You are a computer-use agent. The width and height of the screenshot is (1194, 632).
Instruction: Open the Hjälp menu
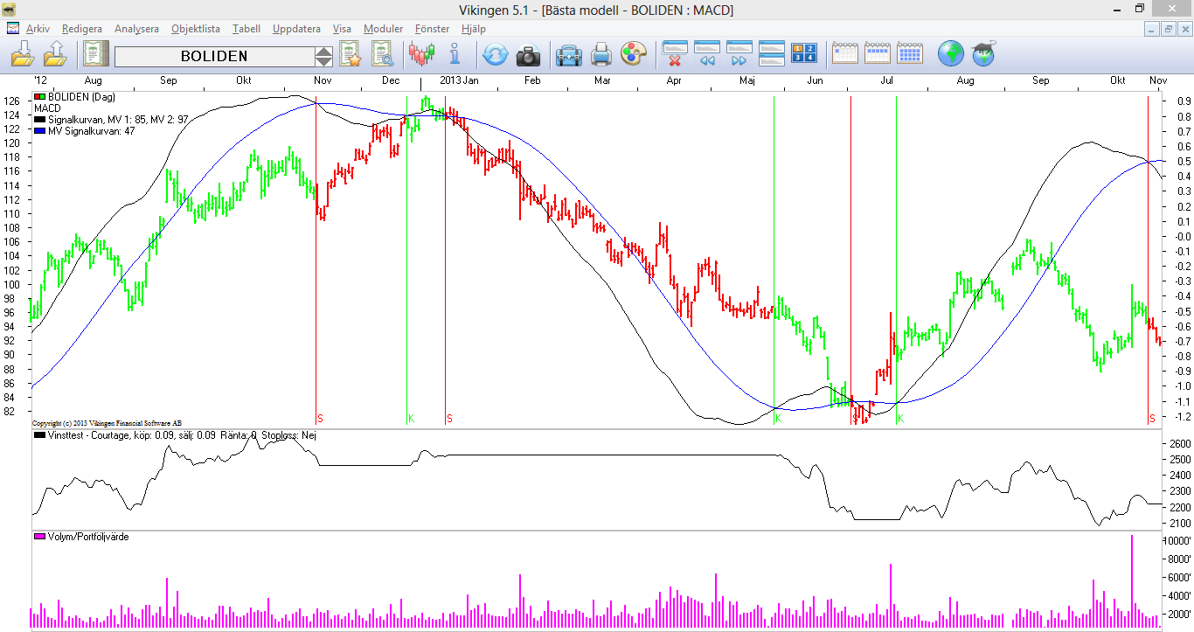tap(473, 29)
